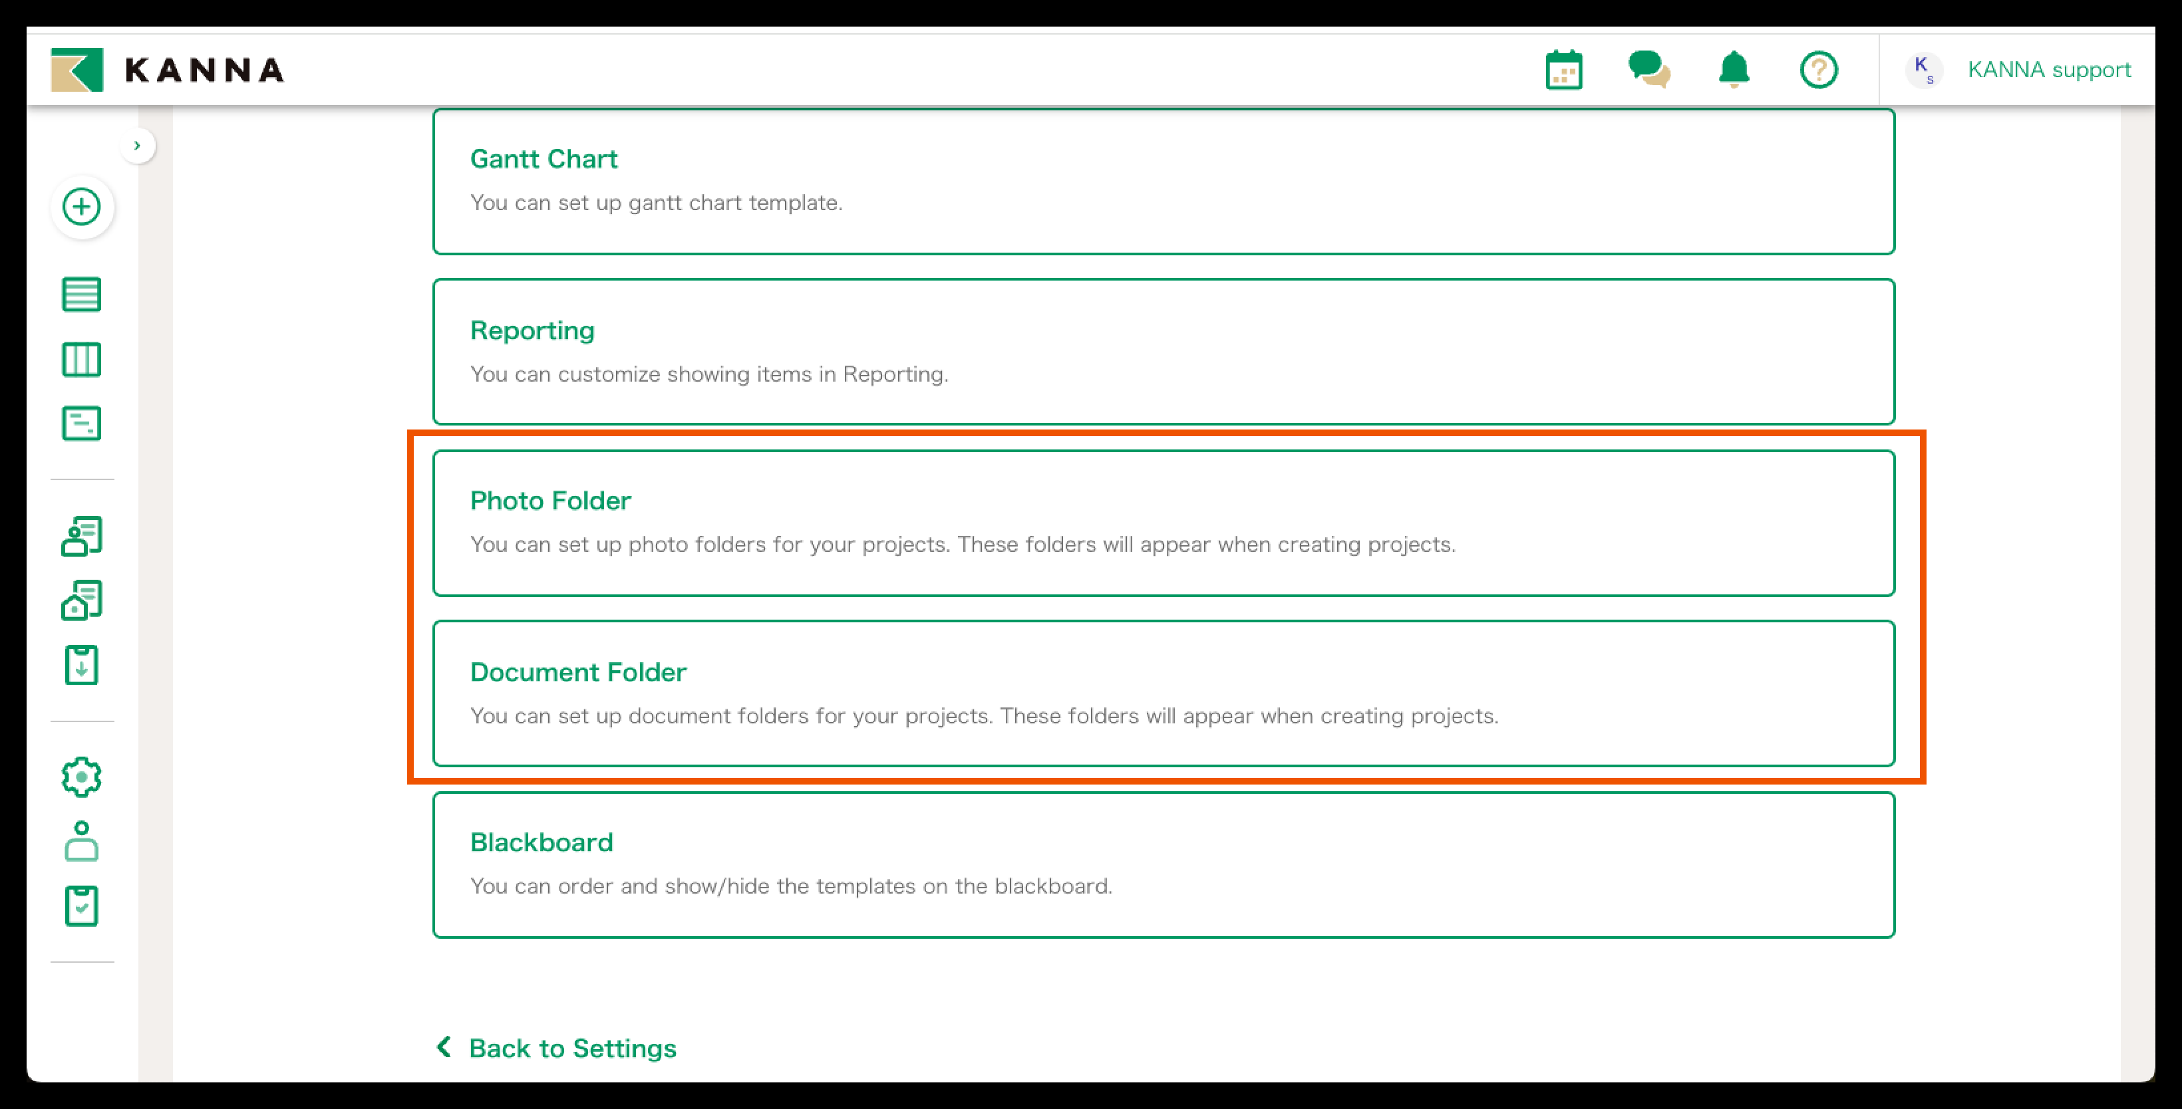Screen dimensions: 2182x1109
Task: Click the help question mark icon
Action: pos(1819,69)
